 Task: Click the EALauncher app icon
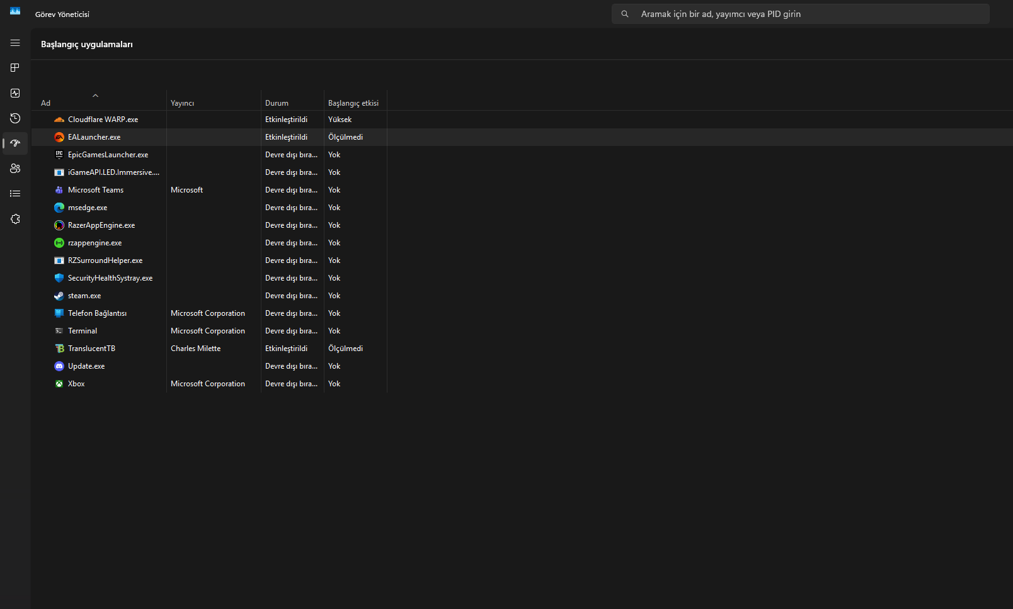[59, 137]
